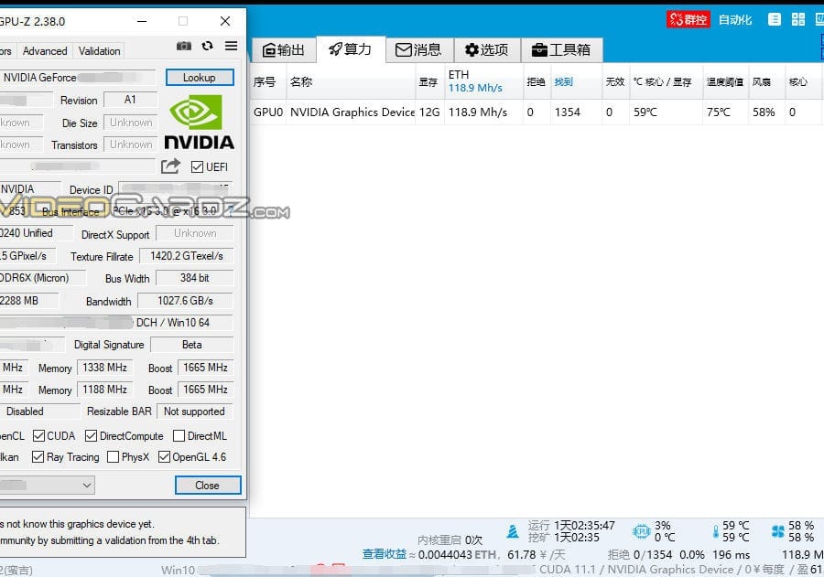Screen dimensions: 824x577
Task: Toggle the PhysX checkbox
Action: [113, 457]
